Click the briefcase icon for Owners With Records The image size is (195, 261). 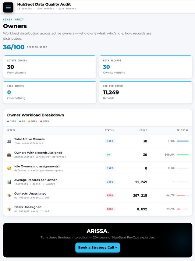tap(9, 155)
